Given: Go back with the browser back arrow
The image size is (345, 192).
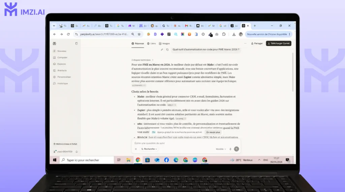Looking at the screenshot, I should (55, 34).
